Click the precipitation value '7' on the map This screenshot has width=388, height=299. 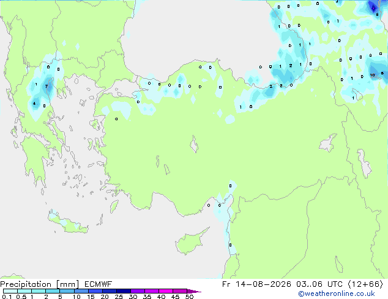pos(47,87)
